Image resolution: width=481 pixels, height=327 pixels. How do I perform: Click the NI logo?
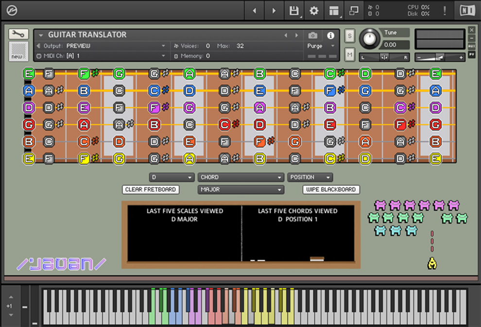467,11
